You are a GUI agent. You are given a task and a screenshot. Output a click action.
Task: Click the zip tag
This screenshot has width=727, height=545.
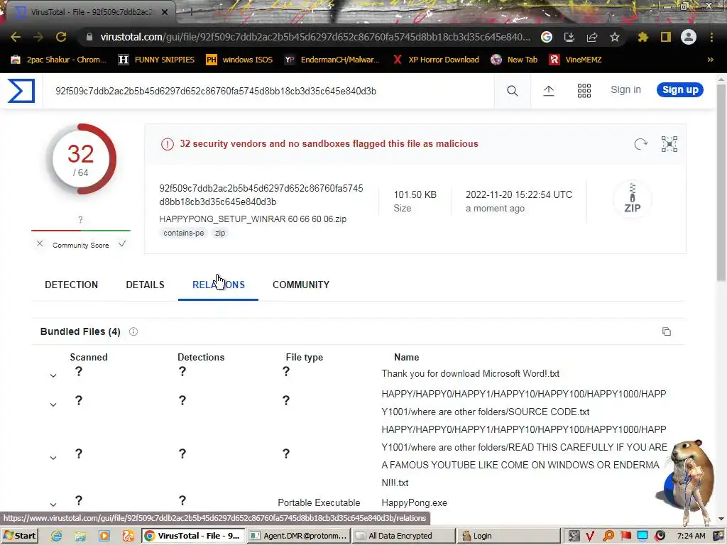click(220, 233)
